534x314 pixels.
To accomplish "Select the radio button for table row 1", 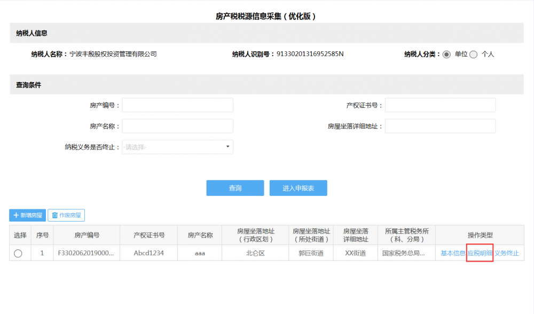I will [19, 253].
